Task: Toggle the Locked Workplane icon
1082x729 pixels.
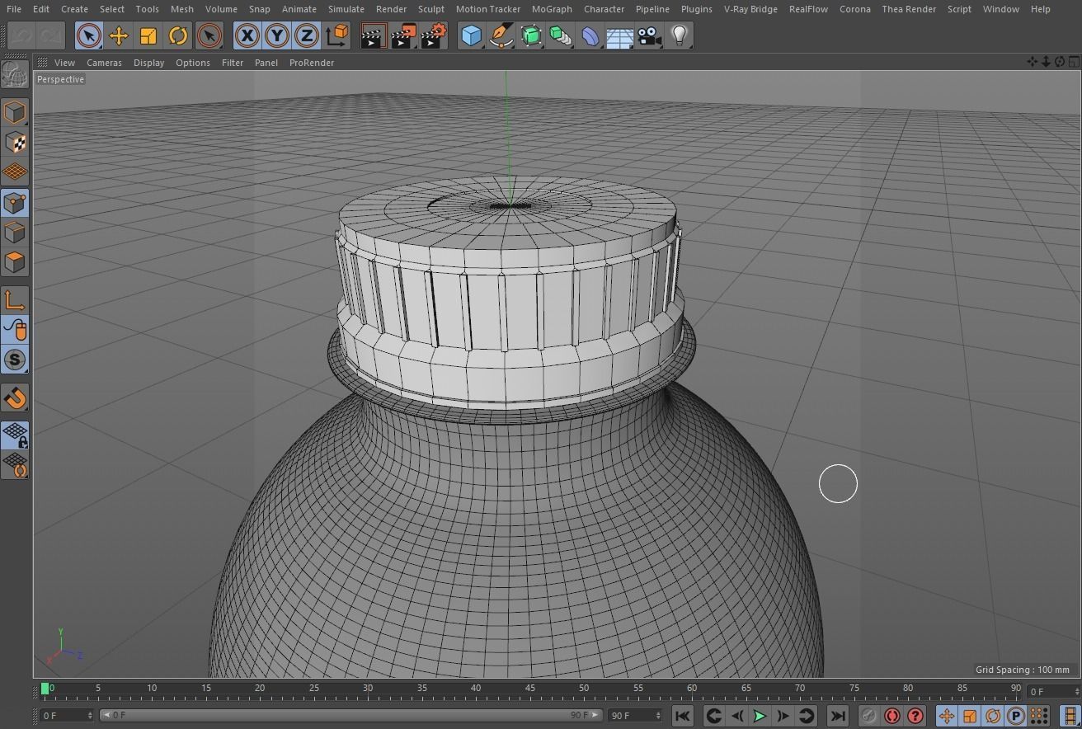Action: [x=15, y=435]
